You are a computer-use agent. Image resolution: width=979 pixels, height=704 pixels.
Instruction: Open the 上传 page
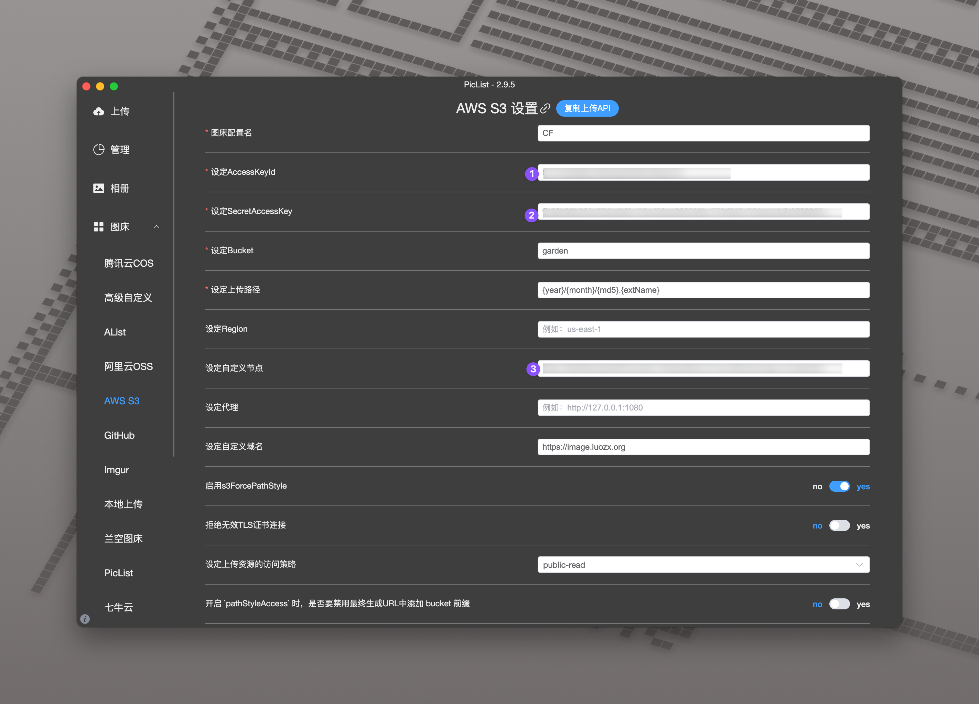click(120, 111)
